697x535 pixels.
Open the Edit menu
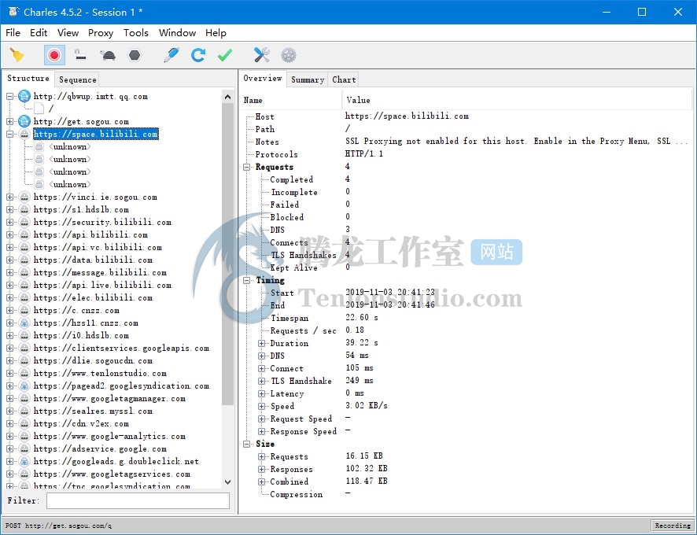pos(39,33)
